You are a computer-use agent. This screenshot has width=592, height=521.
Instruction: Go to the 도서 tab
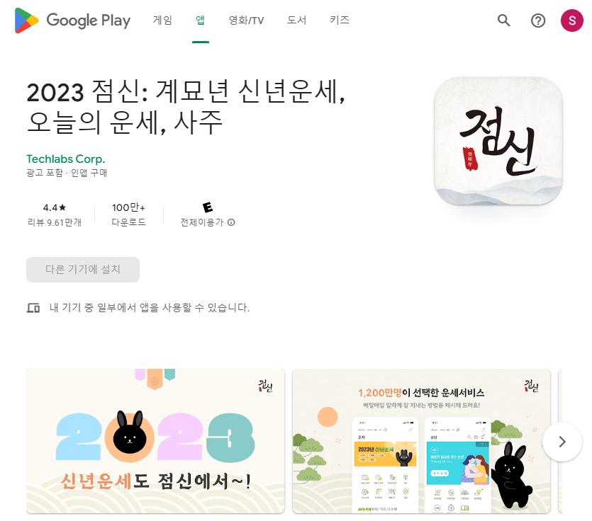click(x=297, y=20)
